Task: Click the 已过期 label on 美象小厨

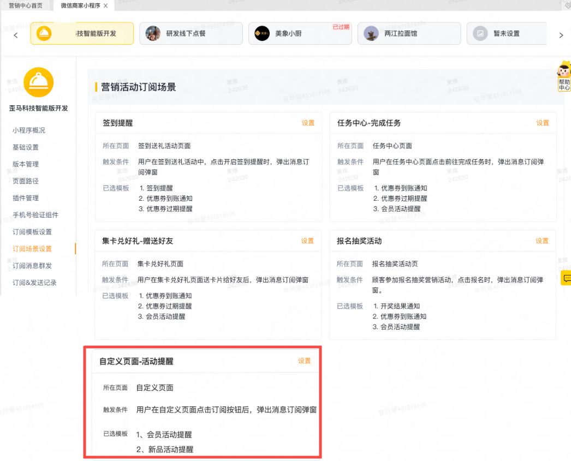Action: [x=341, y=27]
